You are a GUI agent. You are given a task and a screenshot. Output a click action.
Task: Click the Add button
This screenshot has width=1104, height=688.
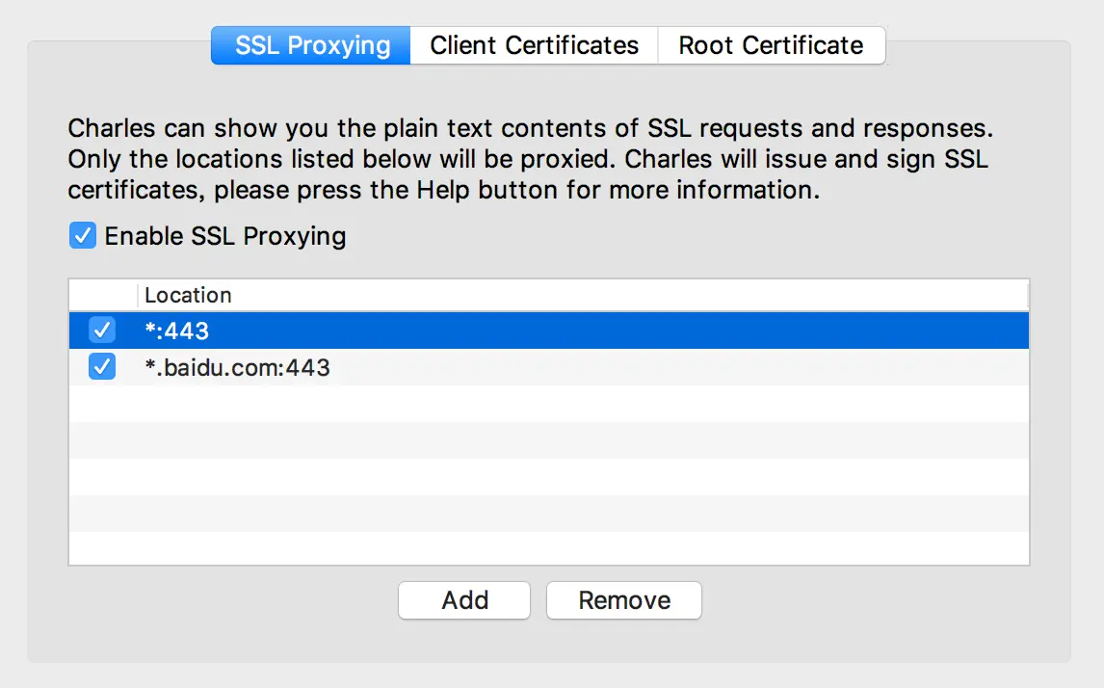pyautogui.click(x=464, y=600)
